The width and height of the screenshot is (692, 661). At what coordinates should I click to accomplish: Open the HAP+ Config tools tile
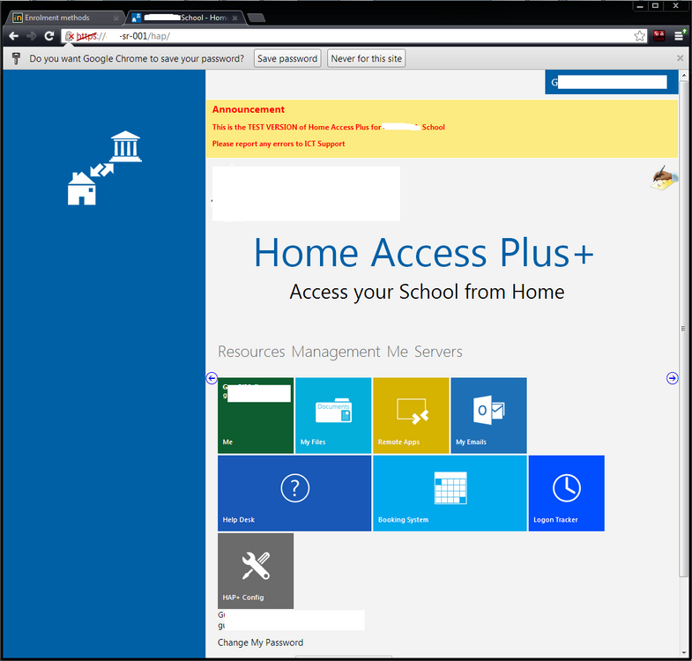[x=256, y=570]
